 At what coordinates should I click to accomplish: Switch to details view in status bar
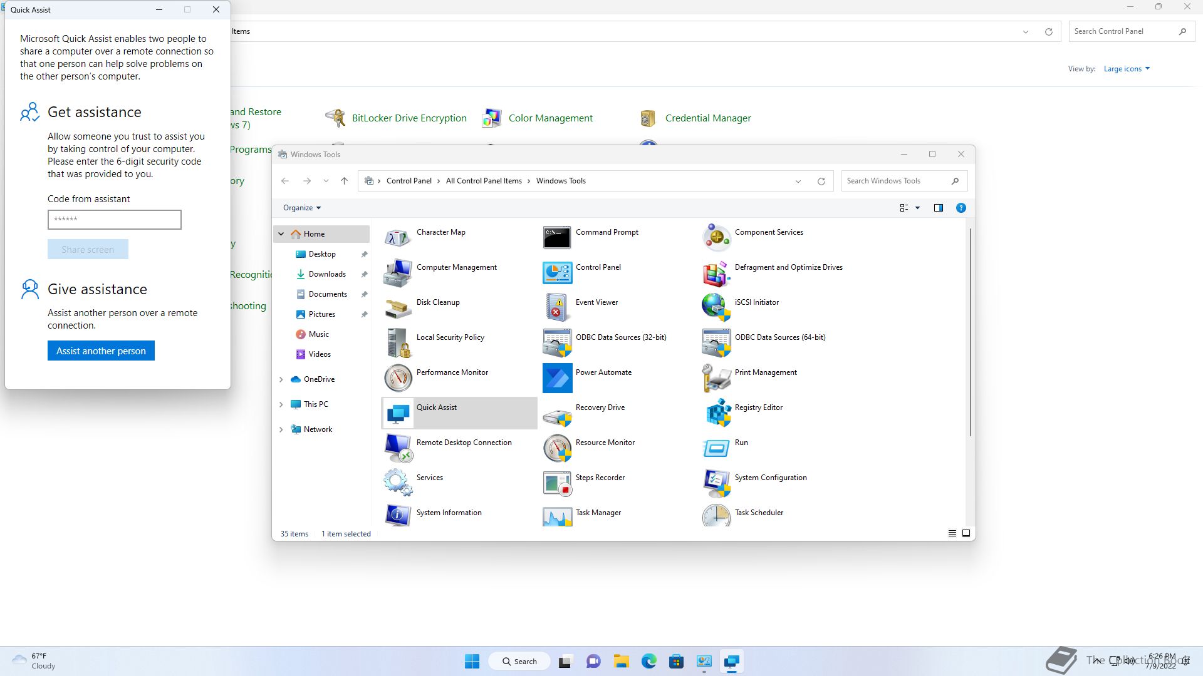click(x=952, y=533)
